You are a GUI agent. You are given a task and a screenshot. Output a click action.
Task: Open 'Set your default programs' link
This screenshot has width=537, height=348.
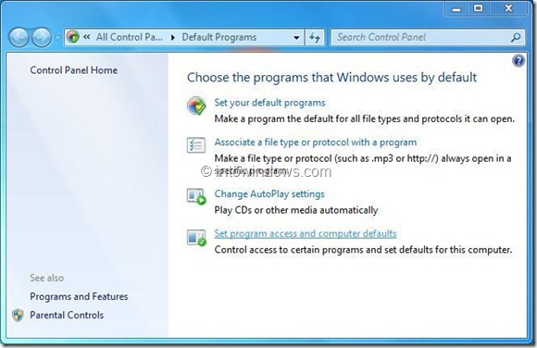pyautogui.click(x=269, y=103)
